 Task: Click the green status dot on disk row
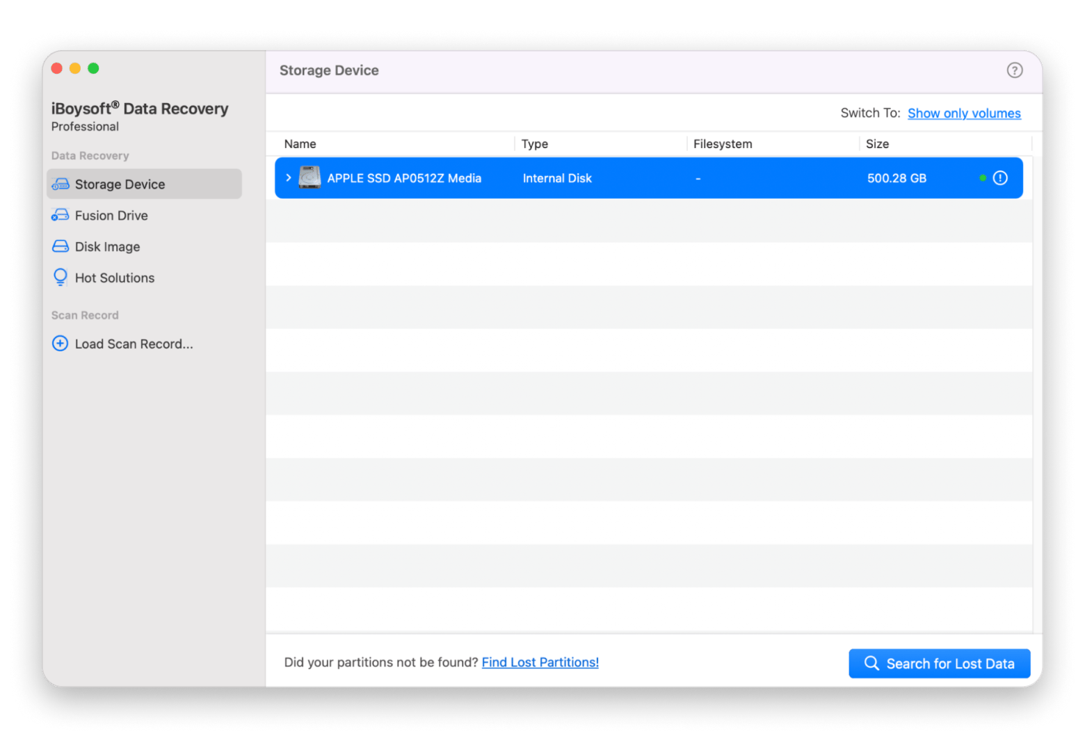point(982,178)
